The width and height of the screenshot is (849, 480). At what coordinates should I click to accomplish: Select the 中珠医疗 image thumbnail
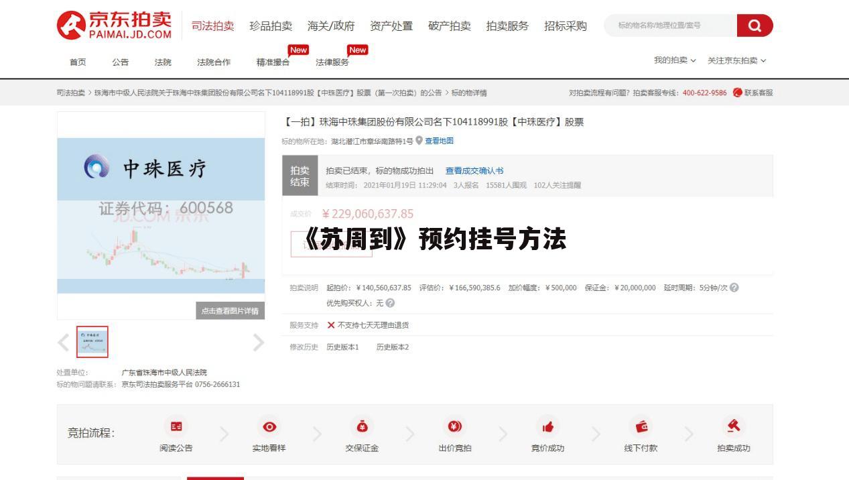click(x=92, y=342)
